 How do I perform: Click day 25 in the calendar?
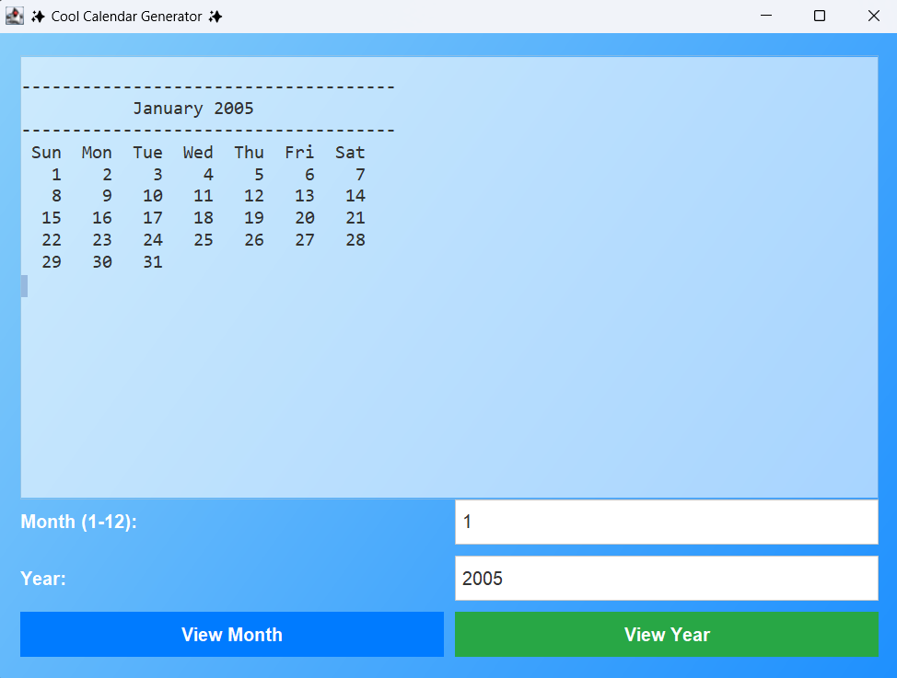(x=204, y=240)
